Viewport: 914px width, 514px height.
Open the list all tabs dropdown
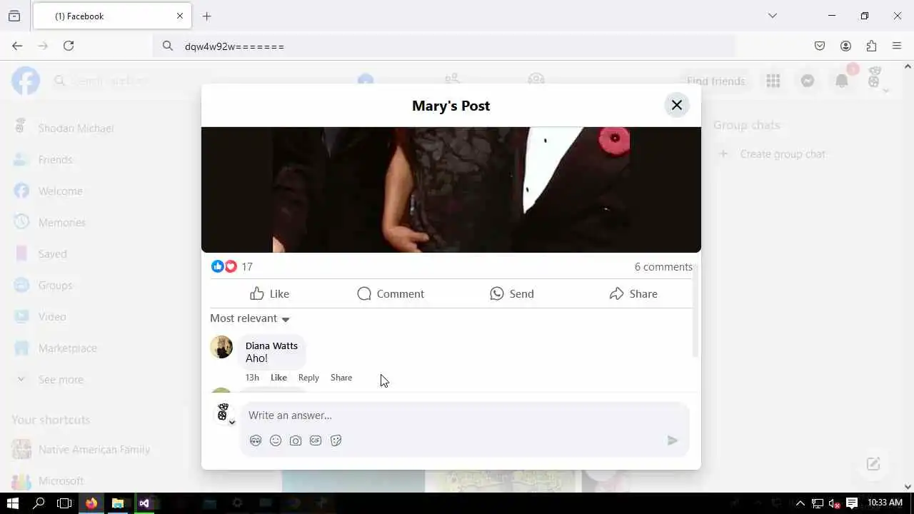tap(772, 16)
